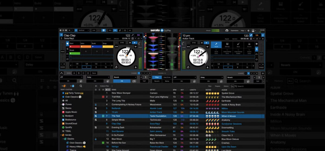Play the 10 pm deck
Image resolution: width=325 pixels, height=151 pixels.
point(206,43)
